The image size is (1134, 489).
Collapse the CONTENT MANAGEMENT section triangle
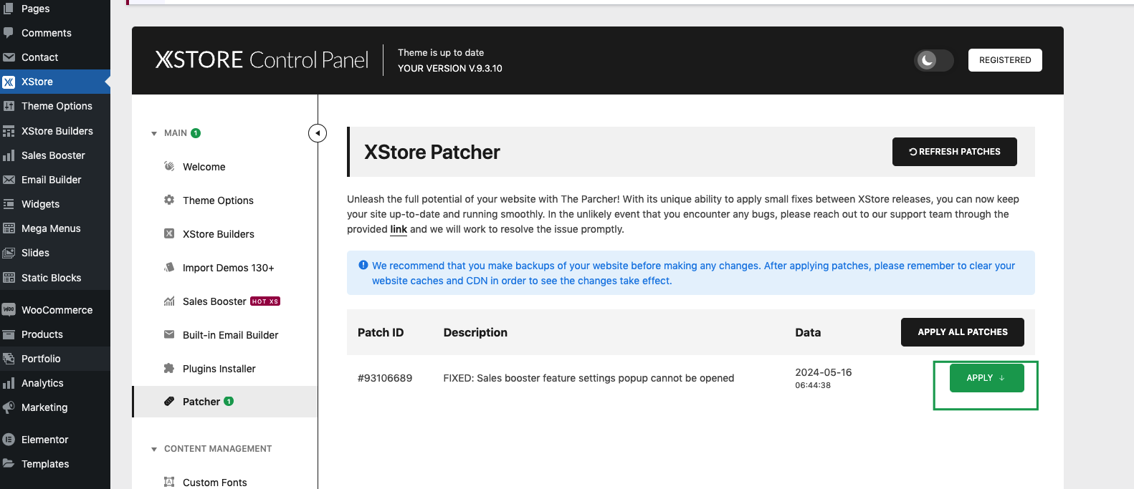154,450
